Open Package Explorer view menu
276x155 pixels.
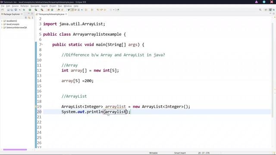coord(33,18)
